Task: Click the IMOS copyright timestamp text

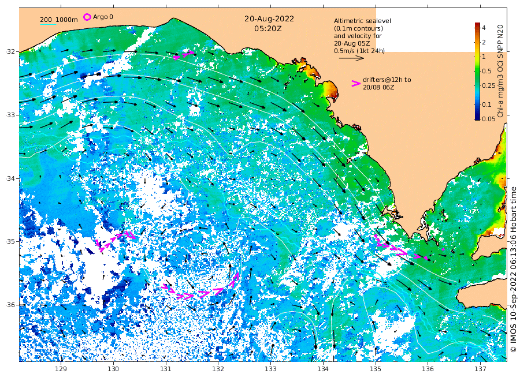Action: tap(514, 270)
